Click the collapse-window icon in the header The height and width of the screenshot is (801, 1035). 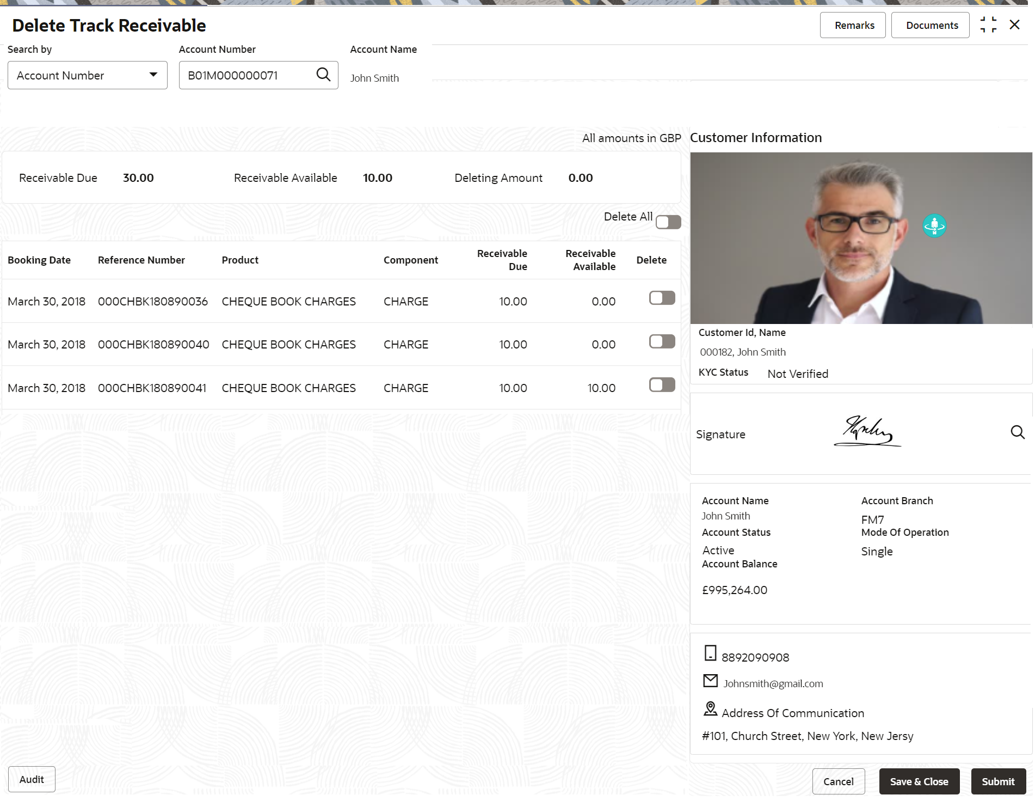click(988, 25)
